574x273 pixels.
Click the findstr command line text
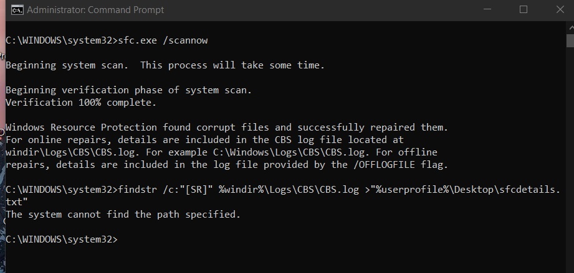tap(283, 190)
